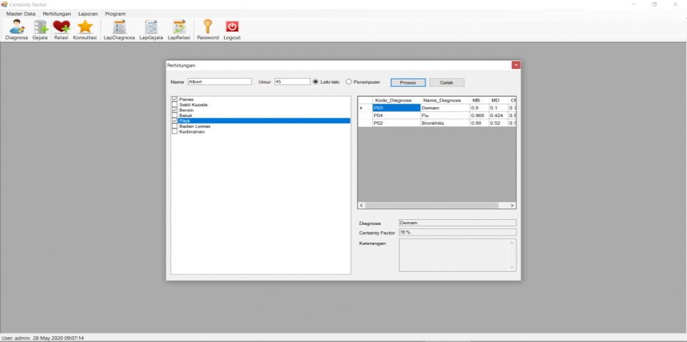Uncheck the Panas symptom checkbox
The image size is (687, 342).
pyautogui.click(x=174, y=99)
